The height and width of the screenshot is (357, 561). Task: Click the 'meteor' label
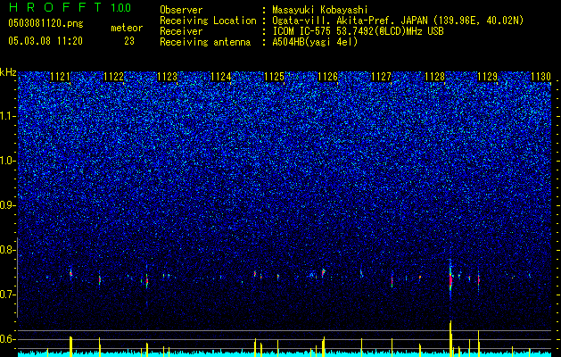tap(127, 28)
